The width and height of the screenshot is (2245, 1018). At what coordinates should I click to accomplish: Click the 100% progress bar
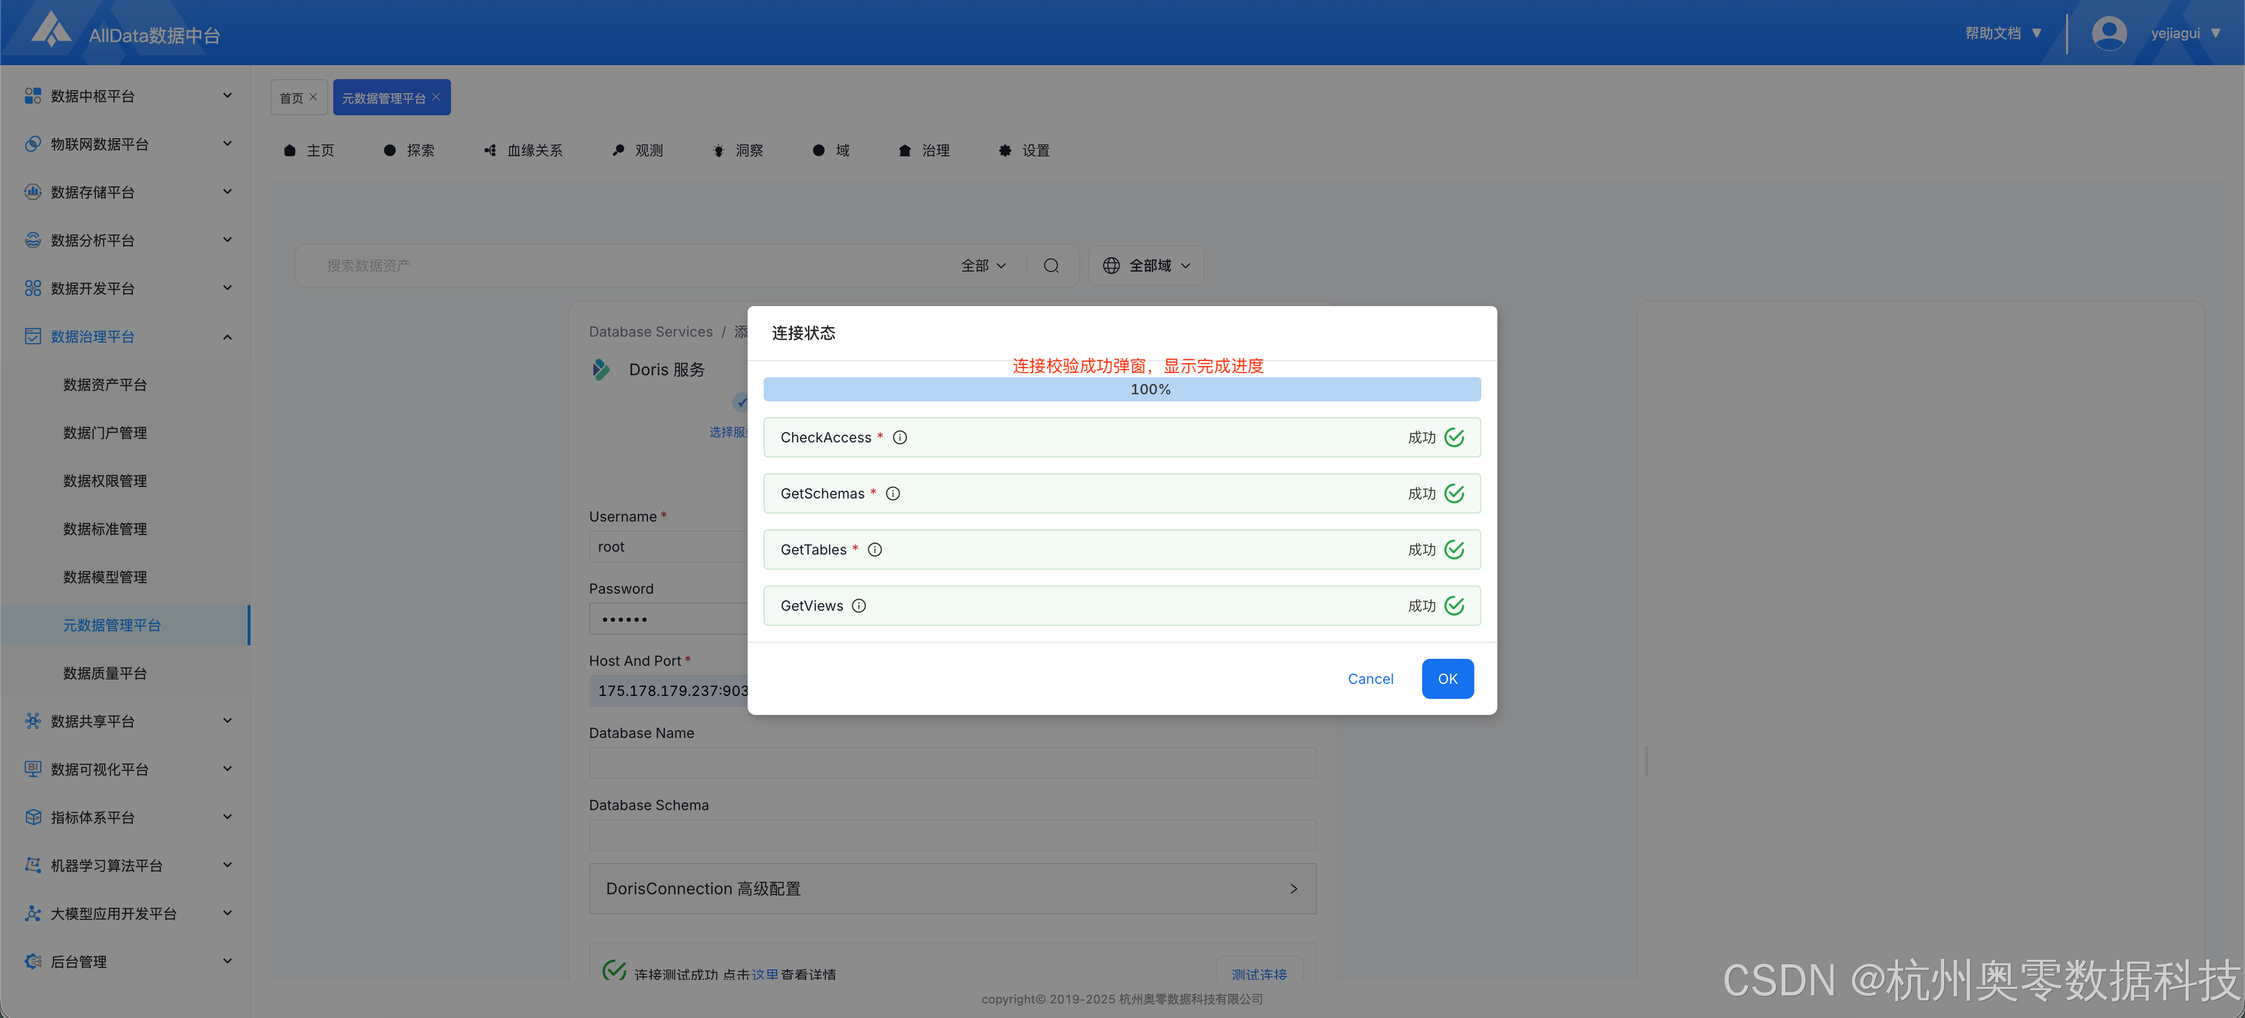click(x=1121, y=390)
